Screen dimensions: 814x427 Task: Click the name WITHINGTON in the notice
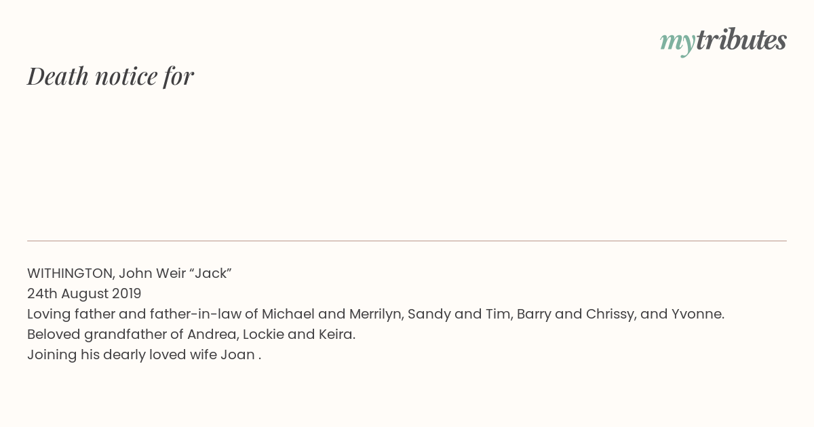(71, 274)
